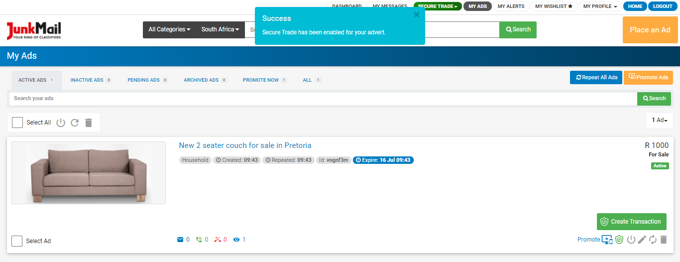Open the 1 Ad count dropdown
This screenshot has height=262, width=680.
tap(660, 120)
